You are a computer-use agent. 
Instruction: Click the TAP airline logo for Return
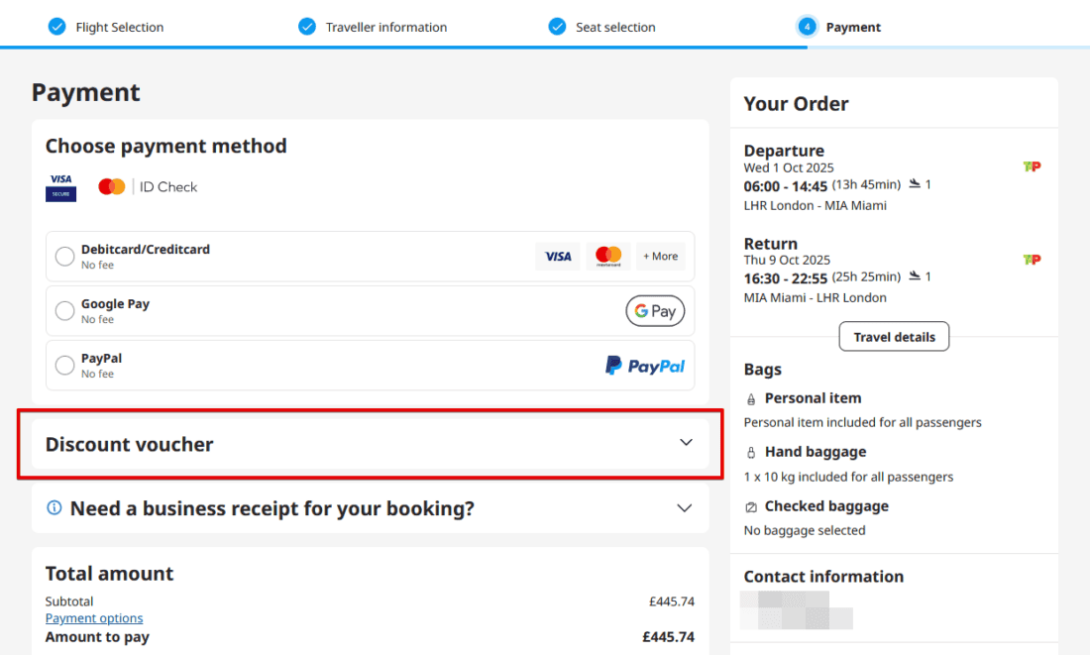1032,260
